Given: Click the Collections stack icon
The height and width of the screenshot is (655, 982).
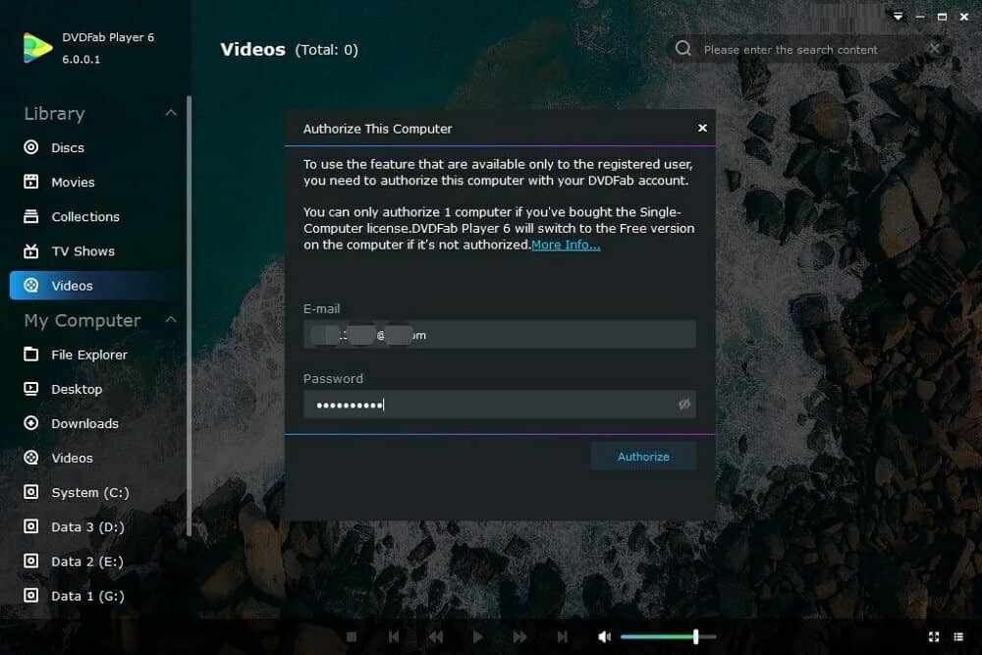Looking at the screenshot, I should pos(30,216).
